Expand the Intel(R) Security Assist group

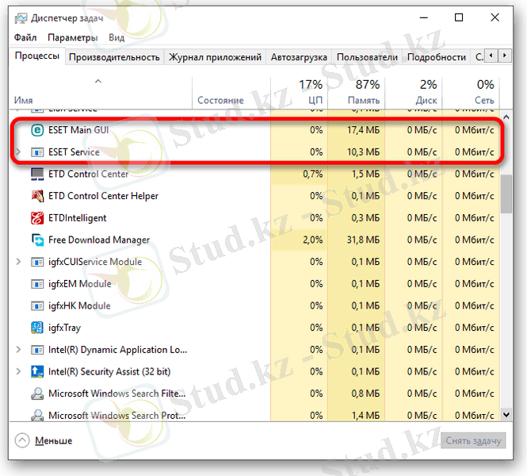(x=19, y=372)
